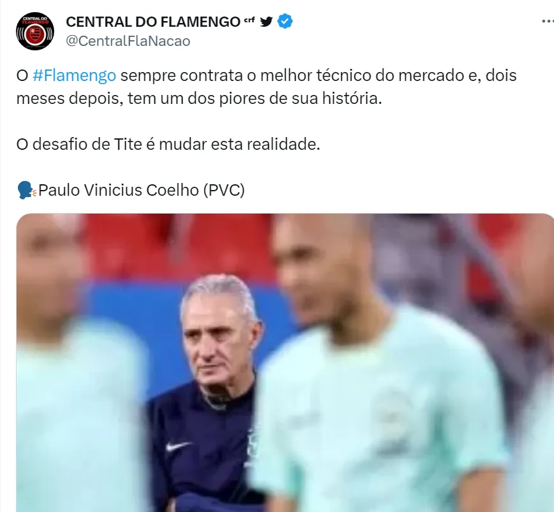Click the Twitter bird icon beside the name
554x512 pixels.
click(266, 22)
